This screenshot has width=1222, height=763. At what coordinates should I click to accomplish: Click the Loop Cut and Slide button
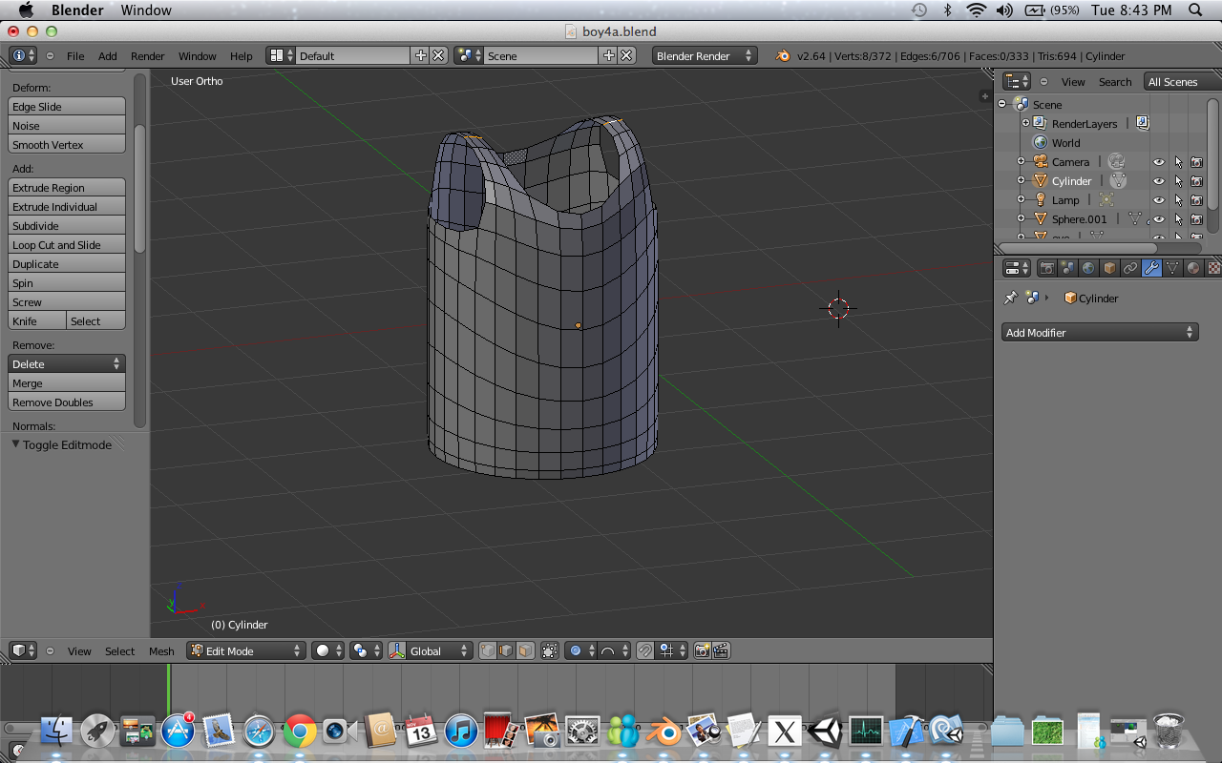coord(67,245)
